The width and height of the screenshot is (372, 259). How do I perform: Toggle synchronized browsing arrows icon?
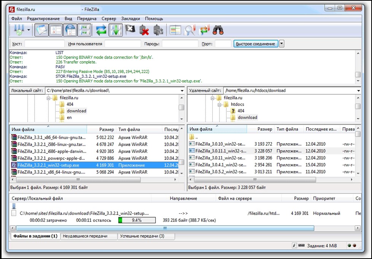coord(204,30)
